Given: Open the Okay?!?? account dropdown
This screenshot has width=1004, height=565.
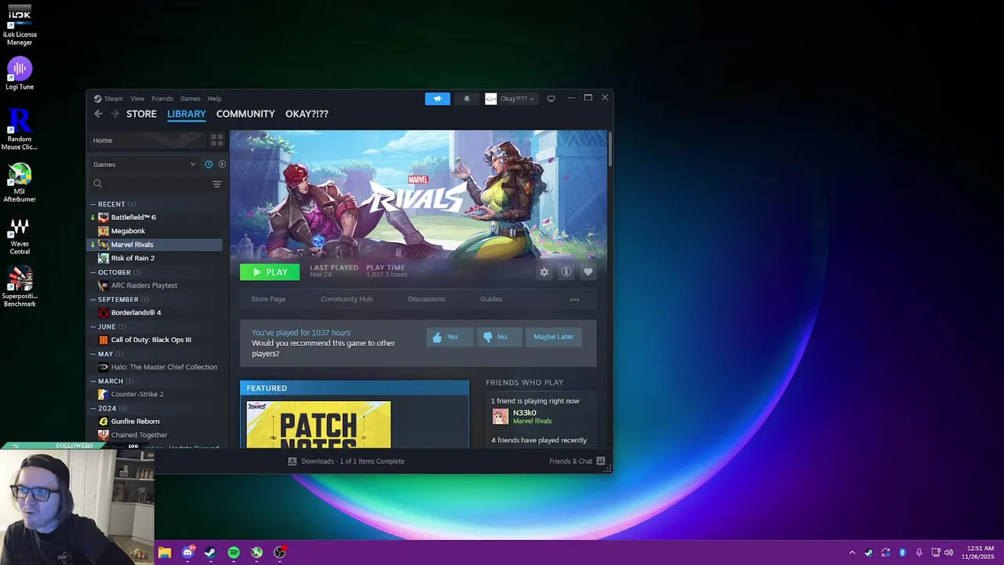Looking at the screenshot, I should click(x=511, y=99).
